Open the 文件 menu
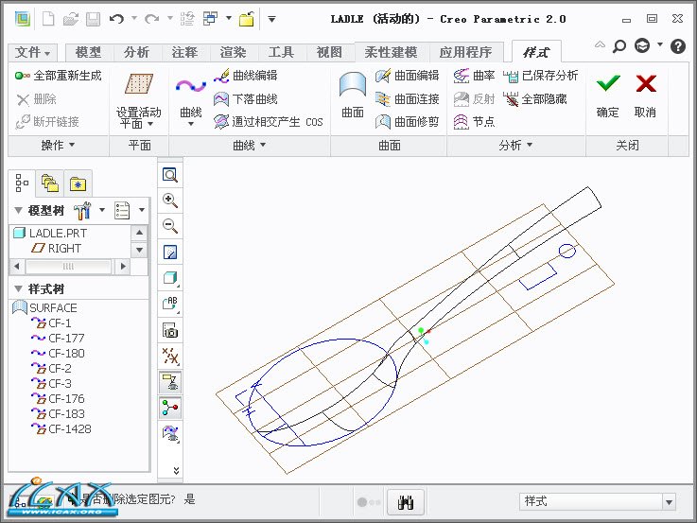 pyautogui.click(x=34, y=53)
